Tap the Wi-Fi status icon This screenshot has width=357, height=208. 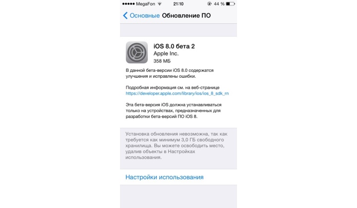160,3
